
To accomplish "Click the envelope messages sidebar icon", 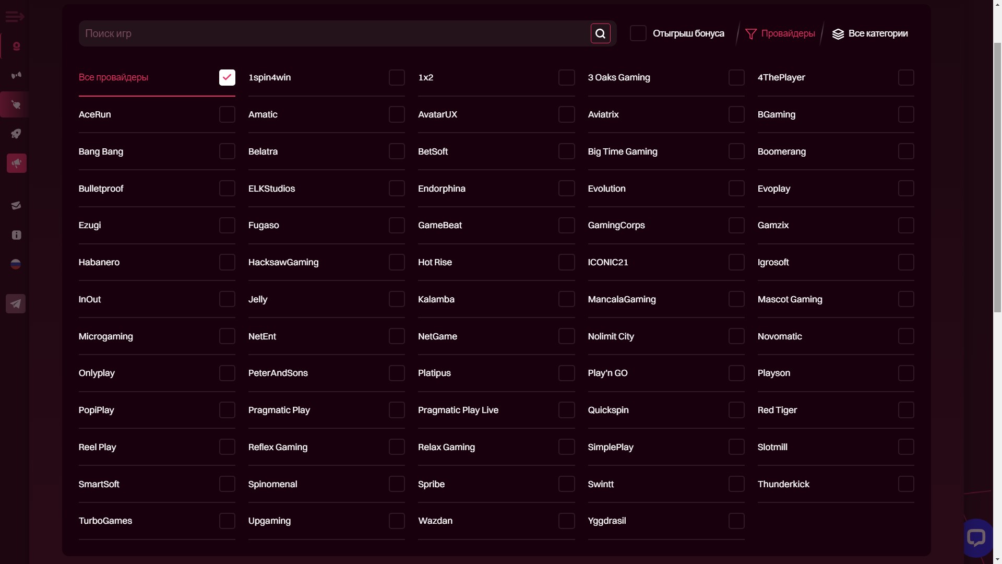I will click(16, 205).
